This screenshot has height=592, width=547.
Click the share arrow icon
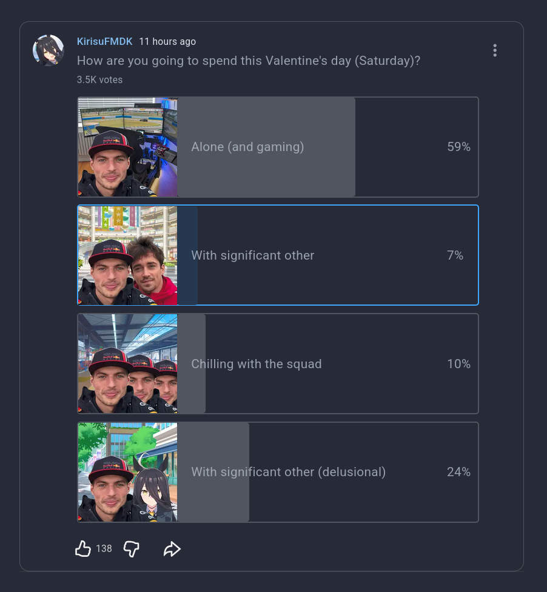[172, 549]
